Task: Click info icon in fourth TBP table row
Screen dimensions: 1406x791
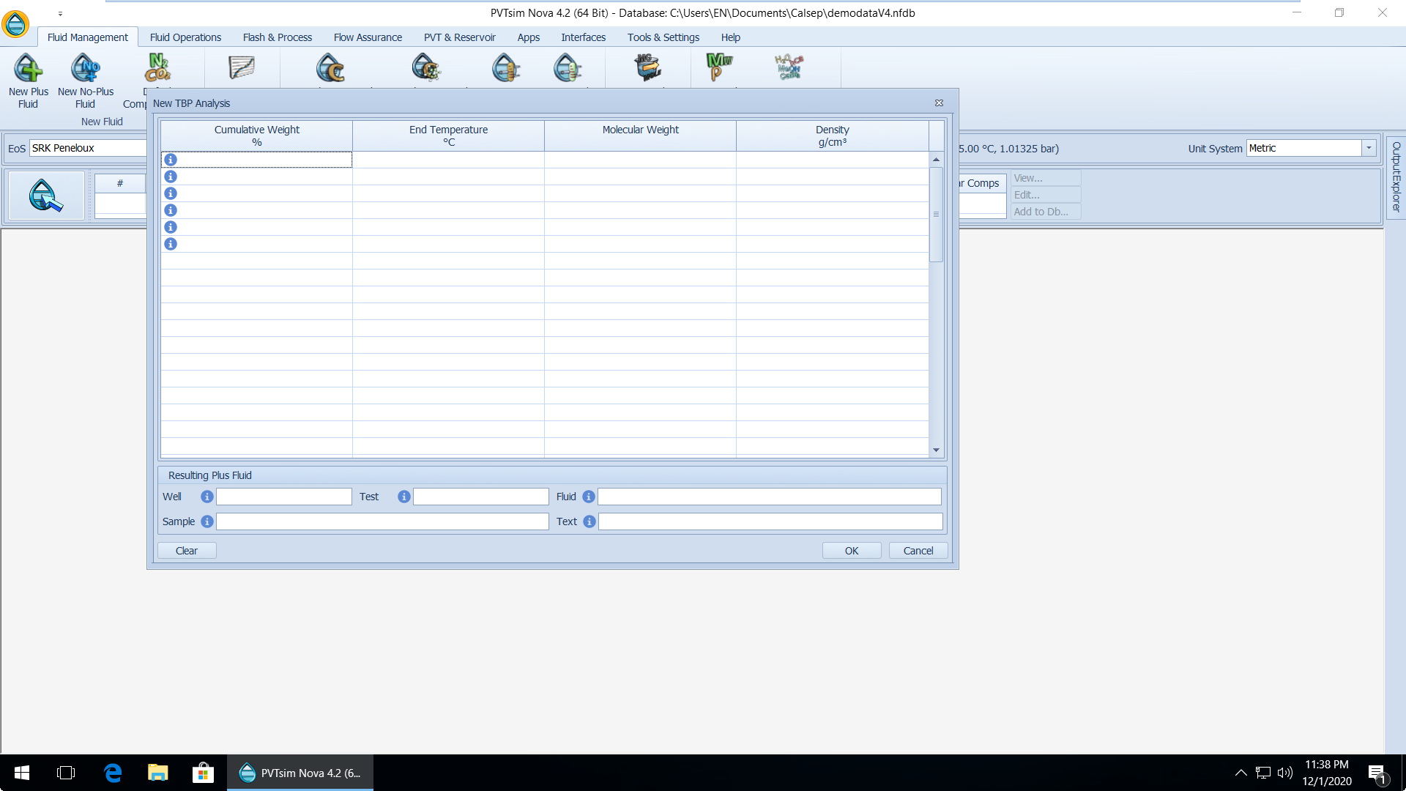Action: click(171, 210)
